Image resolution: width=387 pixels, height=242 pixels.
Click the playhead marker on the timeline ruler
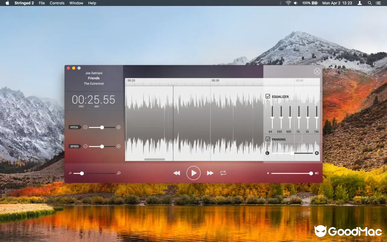pyautogui.click(x=173, y=84)
